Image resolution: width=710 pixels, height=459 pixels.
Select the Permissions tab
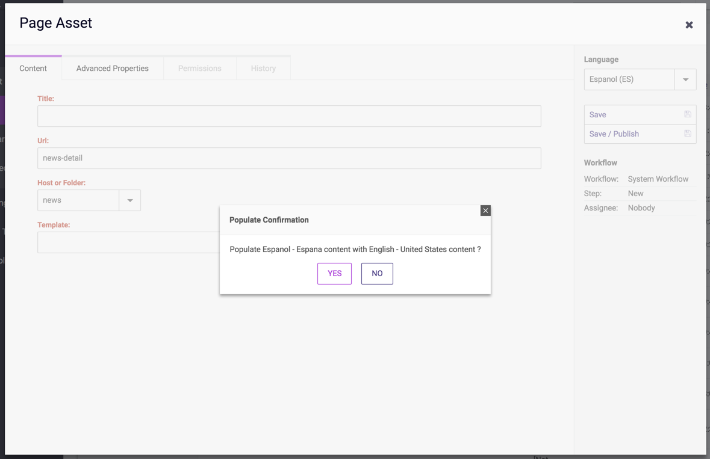[x=200, y=69]
